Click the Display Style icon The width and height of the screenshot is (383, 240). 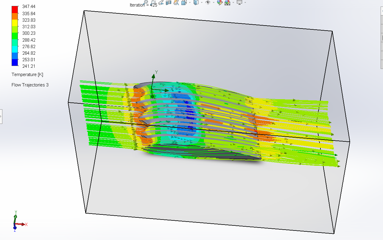[x=196, y=2]
